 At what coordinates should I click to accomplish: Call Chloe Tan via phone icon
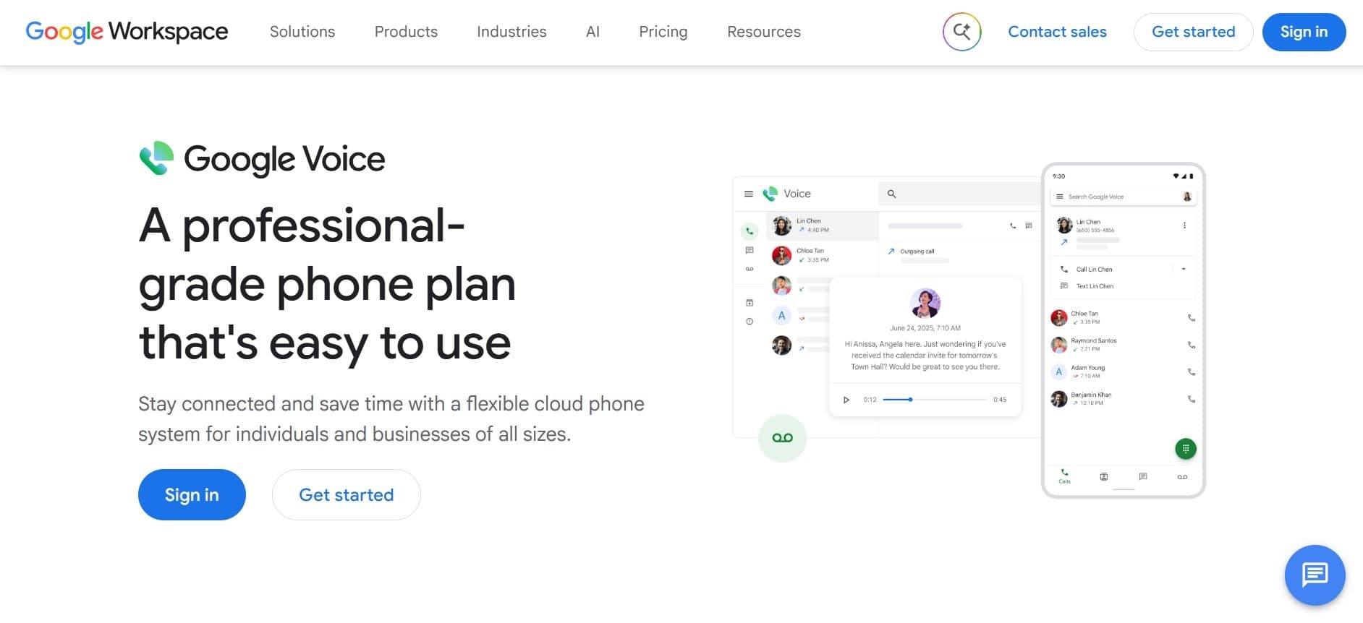1191,318
